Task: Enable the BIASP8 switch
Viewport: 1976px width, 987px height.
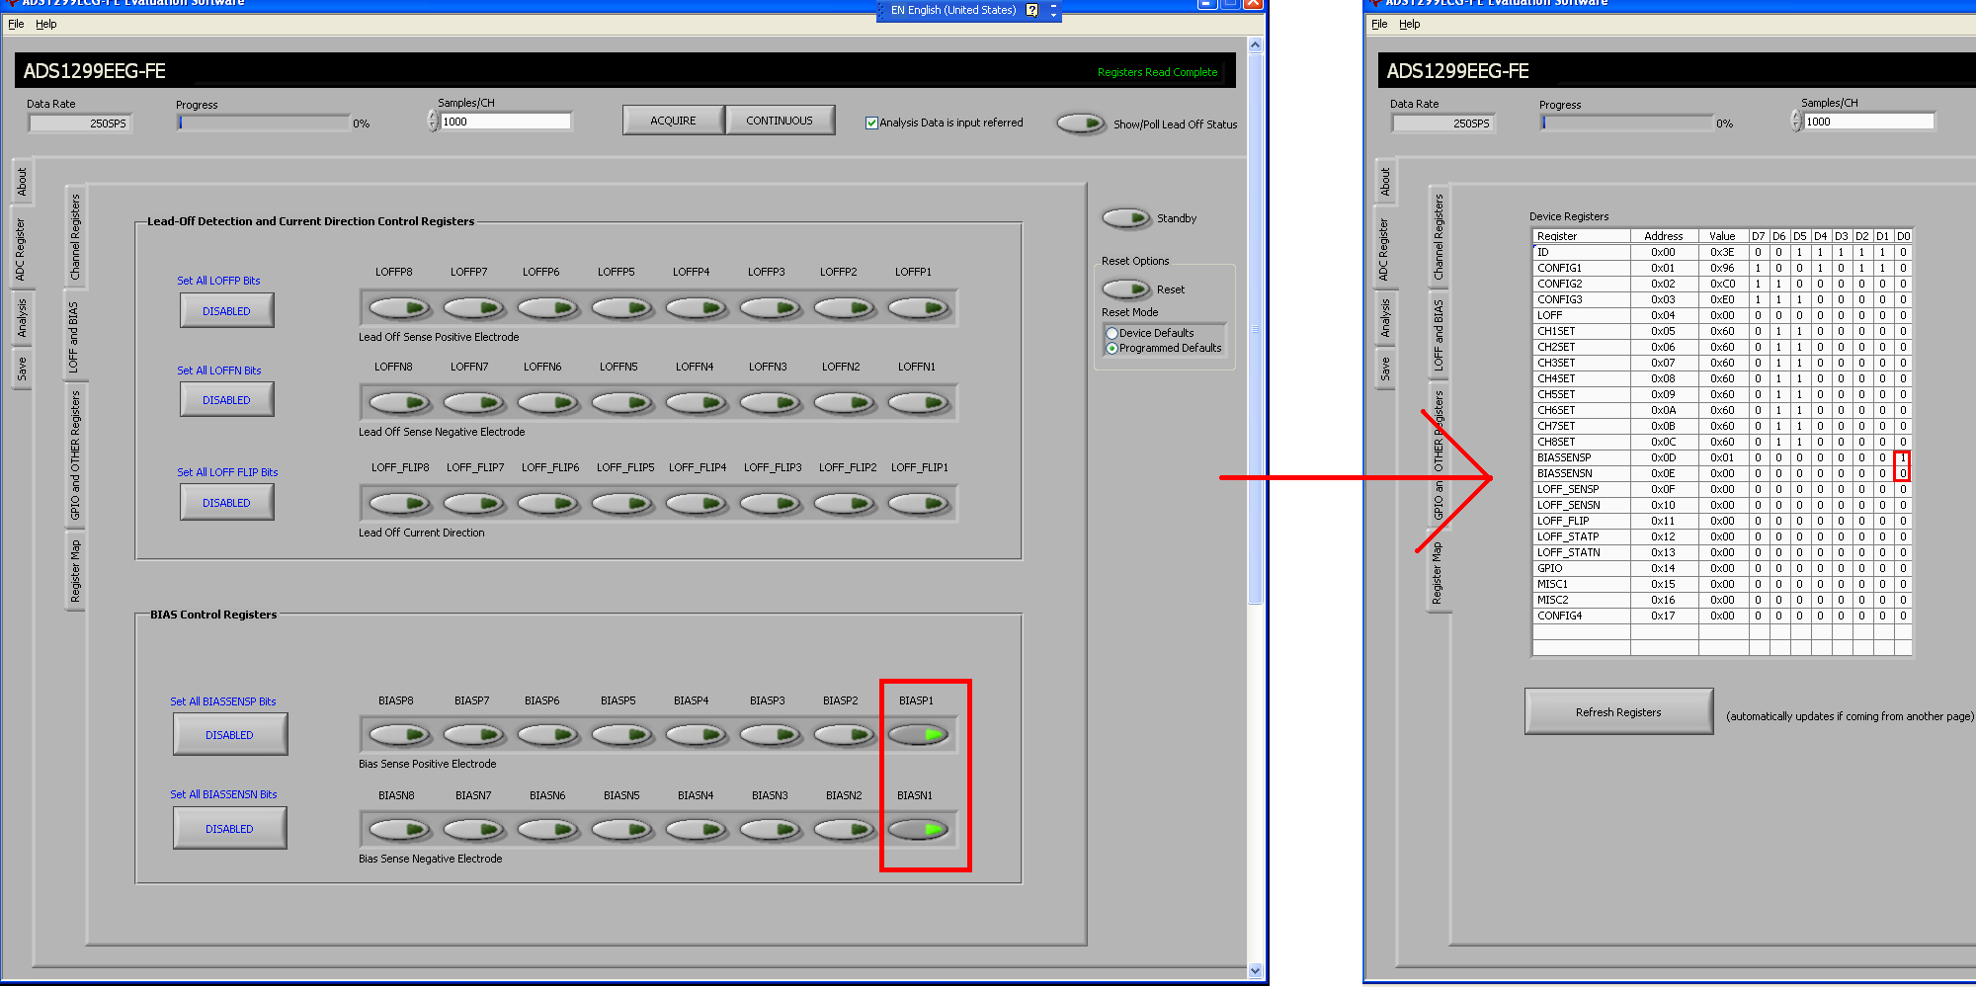Action: [x=399, y=735]
